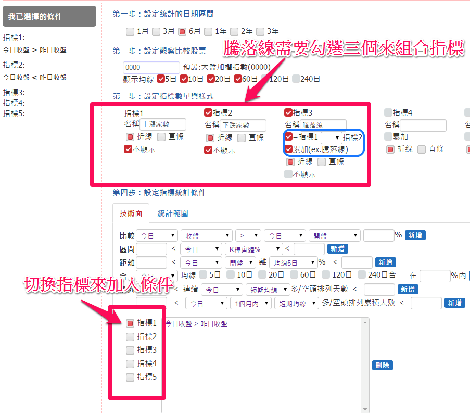The width and height of the screenshot is (470, 413).
Task: Click the stock code field showing 0000
Action: coord(151,68)
